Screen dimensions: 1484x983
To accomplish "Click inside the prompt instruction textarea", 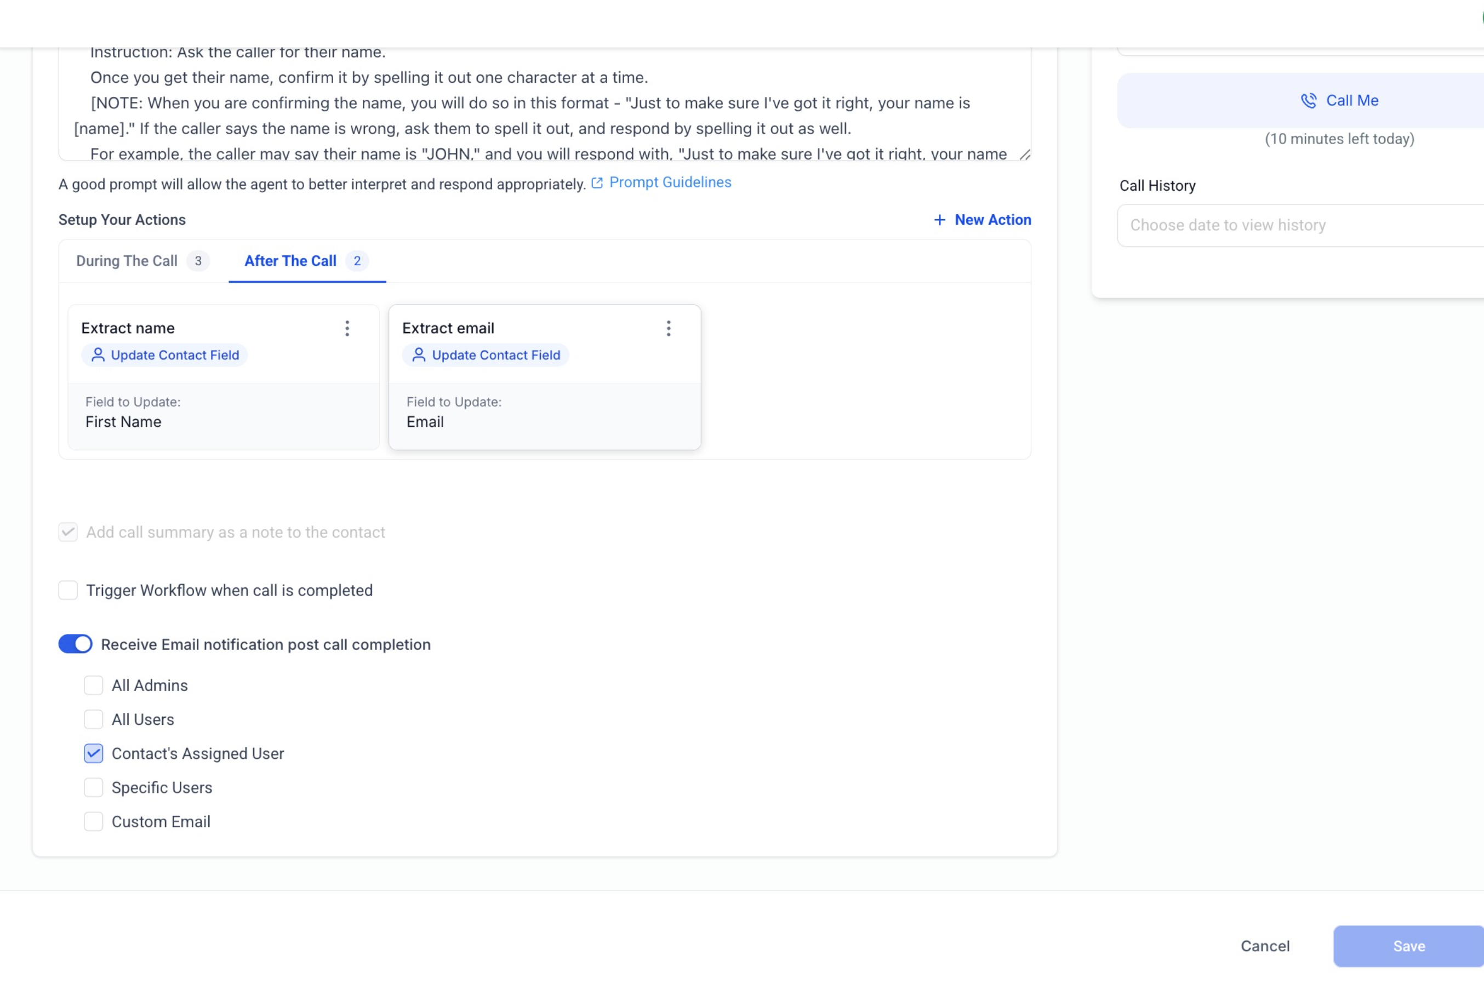I will [x=544, y=104].
